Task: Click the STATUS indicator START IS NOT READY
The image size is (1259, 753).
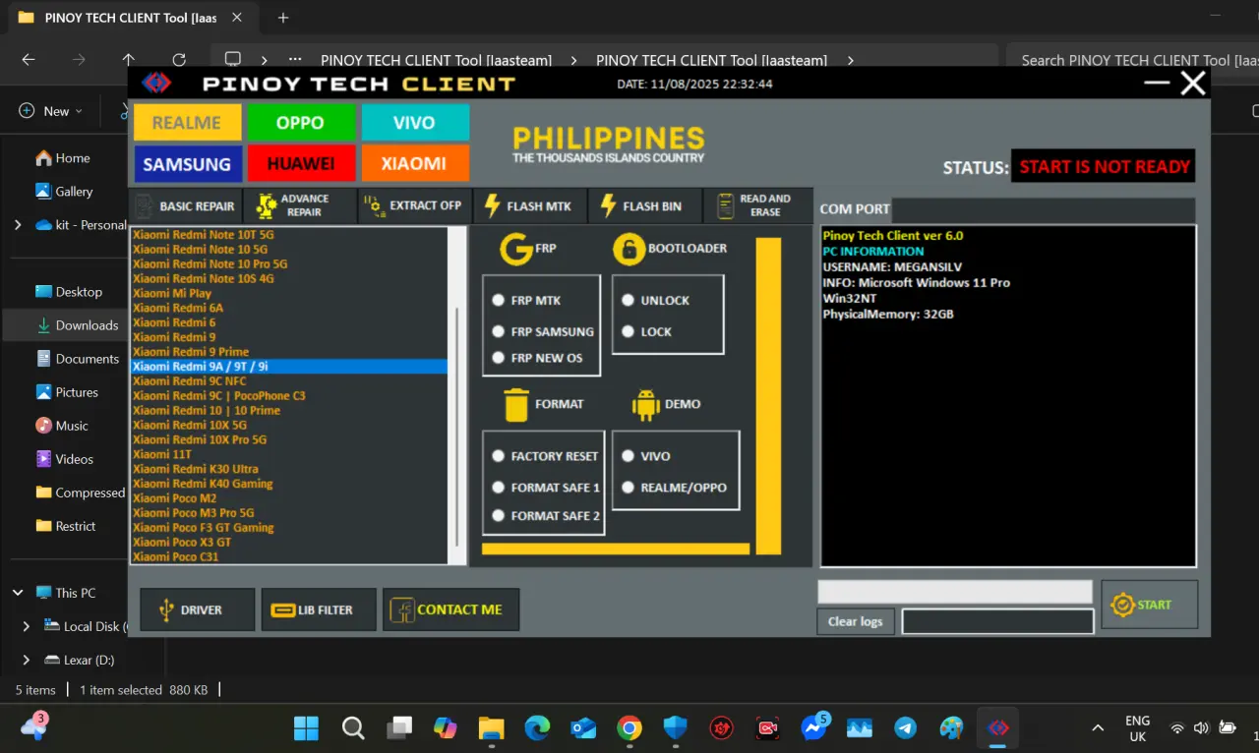Action: (x=1103, y=167)
